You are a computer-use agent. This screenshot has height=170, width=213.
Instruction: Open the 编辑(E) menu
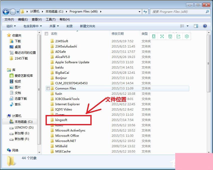pos(23,19)
